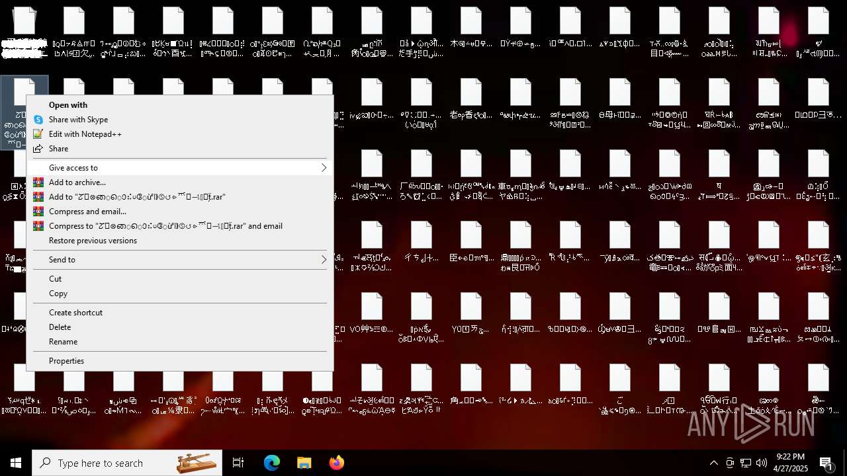Select desktop file starting with "VO"
Screen dimensions: 847x476
click(x=372, y=313)
